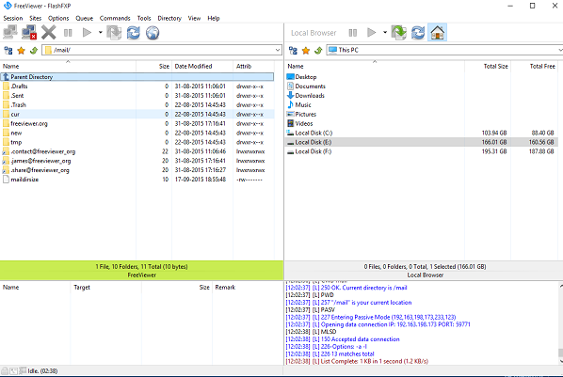563x377 pixels.
Task: Open the Tools menu
Action: pos(144,18)
